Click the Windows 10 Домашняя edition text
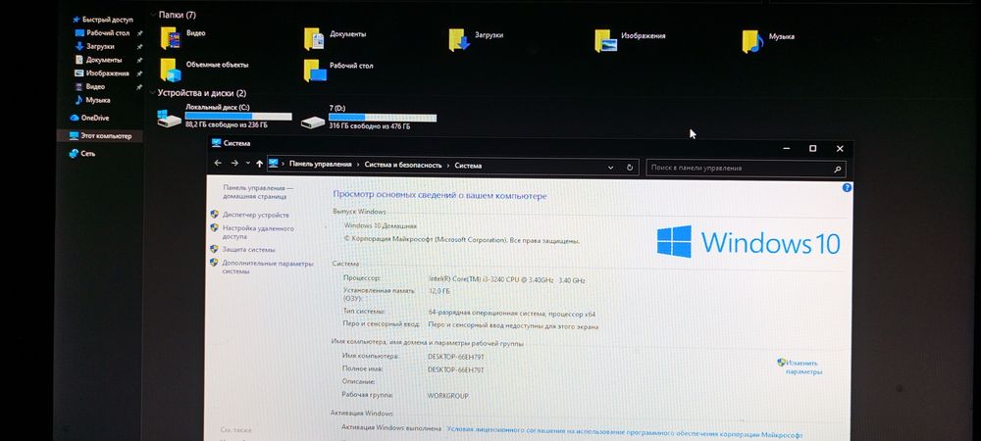Image resolution: width=981 pixels, height=441 pixels. pos(380,225)
